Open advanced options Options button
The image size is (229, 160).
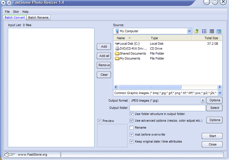(x=214, y=120)
